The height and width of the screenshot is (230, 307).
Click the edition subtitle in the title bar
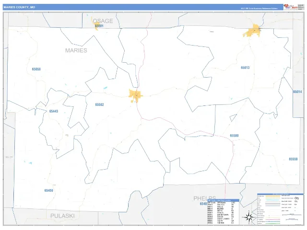point(259,9)
